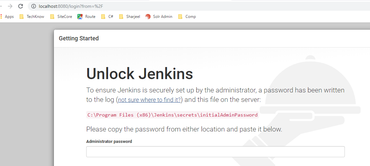Click the Unlock Jenkins heading
The image size is (370, 166).
140,74
